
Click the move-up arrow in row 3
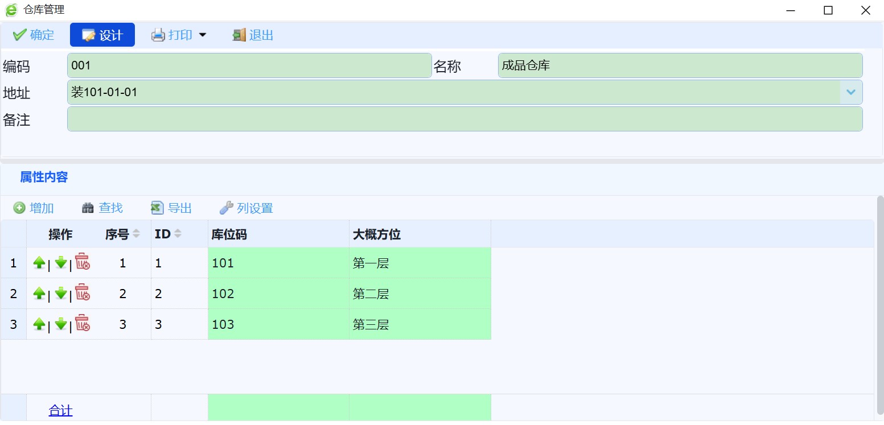39,324
